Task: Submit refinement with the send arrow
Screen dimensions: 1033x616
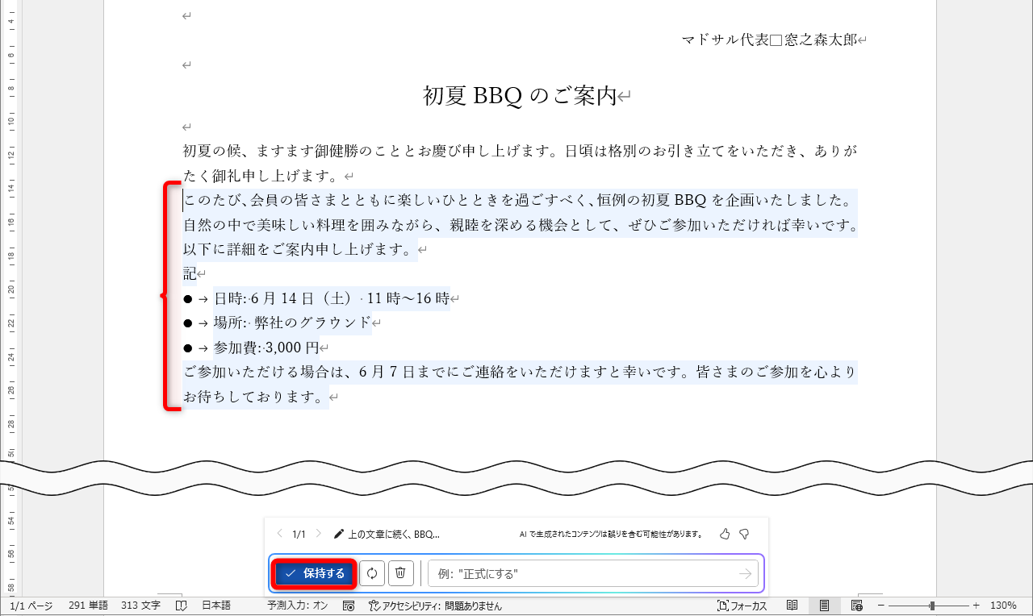Action: (x=744, y=573)
